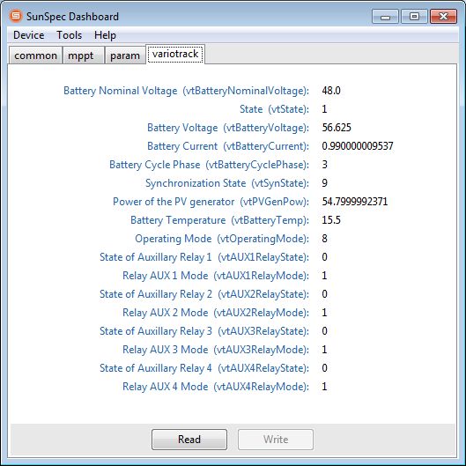Screen dimensions: 466x466
Task: Select the Battery Current value
Action: click(358, 146)
